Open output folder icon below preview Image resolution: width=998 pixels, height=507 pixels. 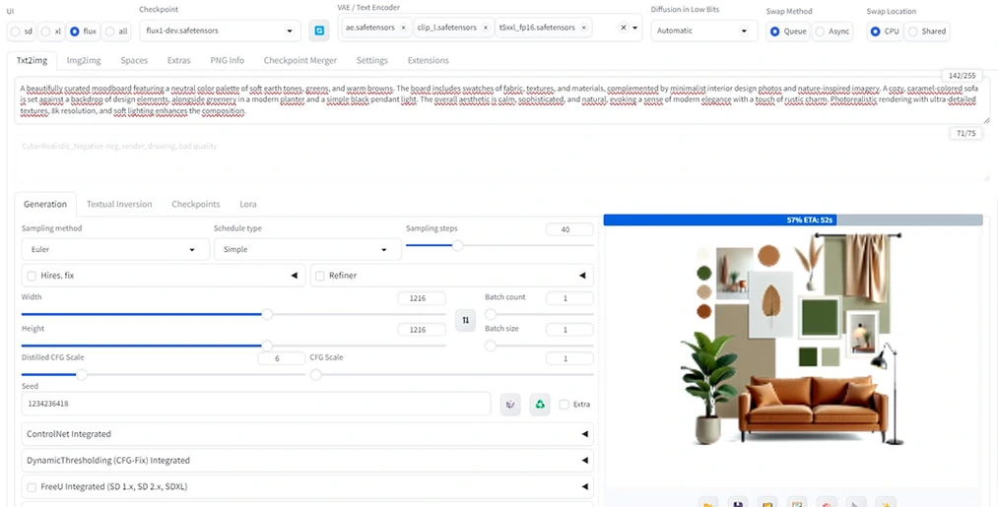click(x=707, y=503)
